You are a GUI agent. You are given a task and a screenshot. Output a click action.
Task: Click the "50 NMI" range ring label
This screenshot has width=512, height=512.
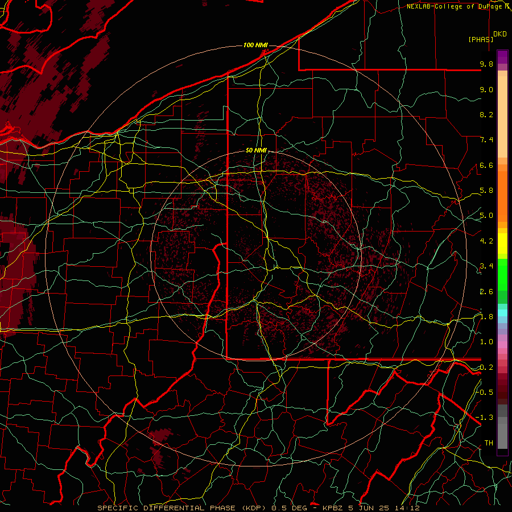[257, 151]
